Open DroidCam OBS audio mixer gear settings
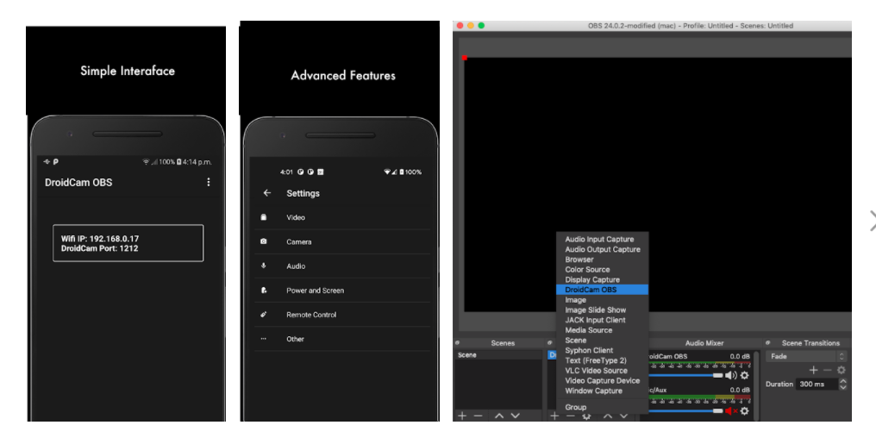The width and height of the screenshot is (876, 444). tap(745, 376)
